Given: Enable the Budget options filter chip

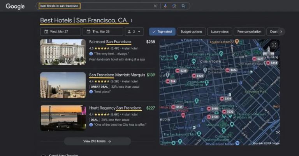Looking at the screenshot, I should pyautogui.click(x=191, y=32).
